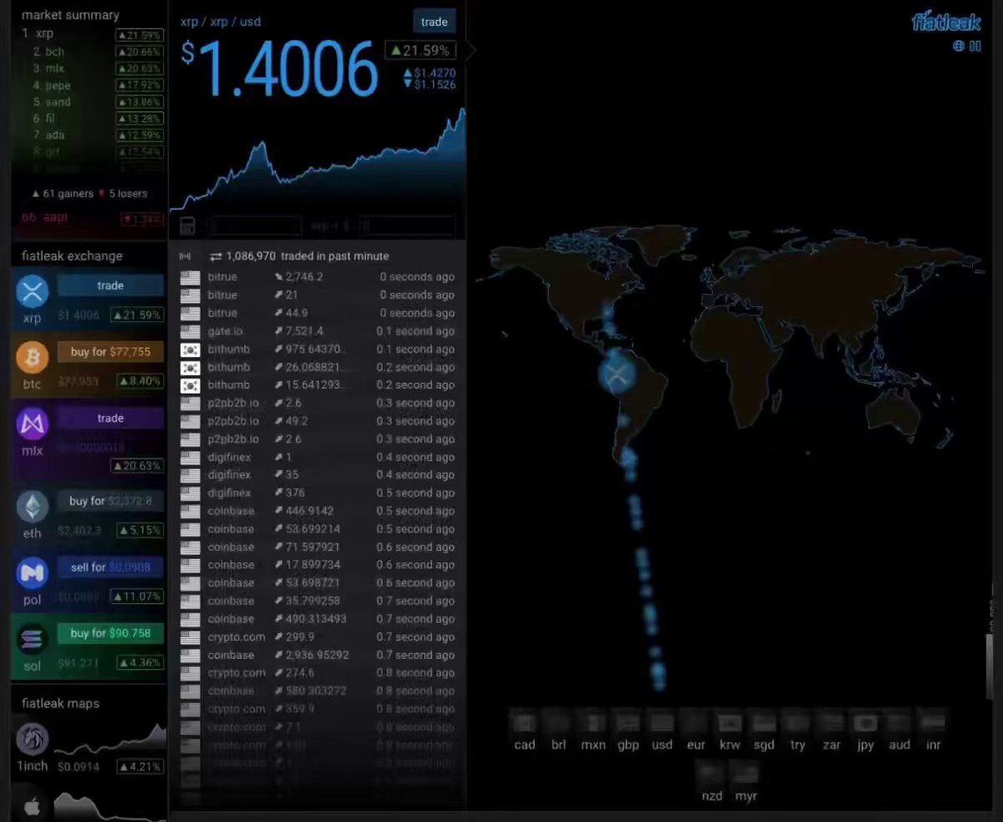The image size is (1003, 822).
Task: Click the 1inch $0.0914 price label
Action: 78,766
